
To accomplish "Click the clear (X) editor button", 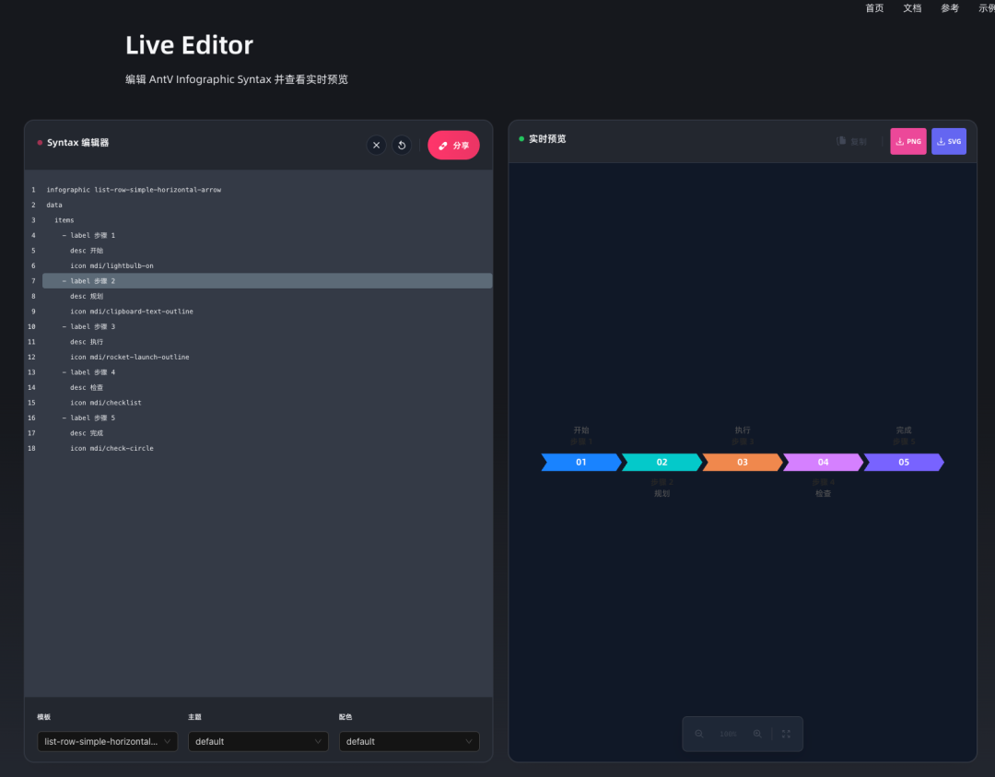I will [376, 146].
